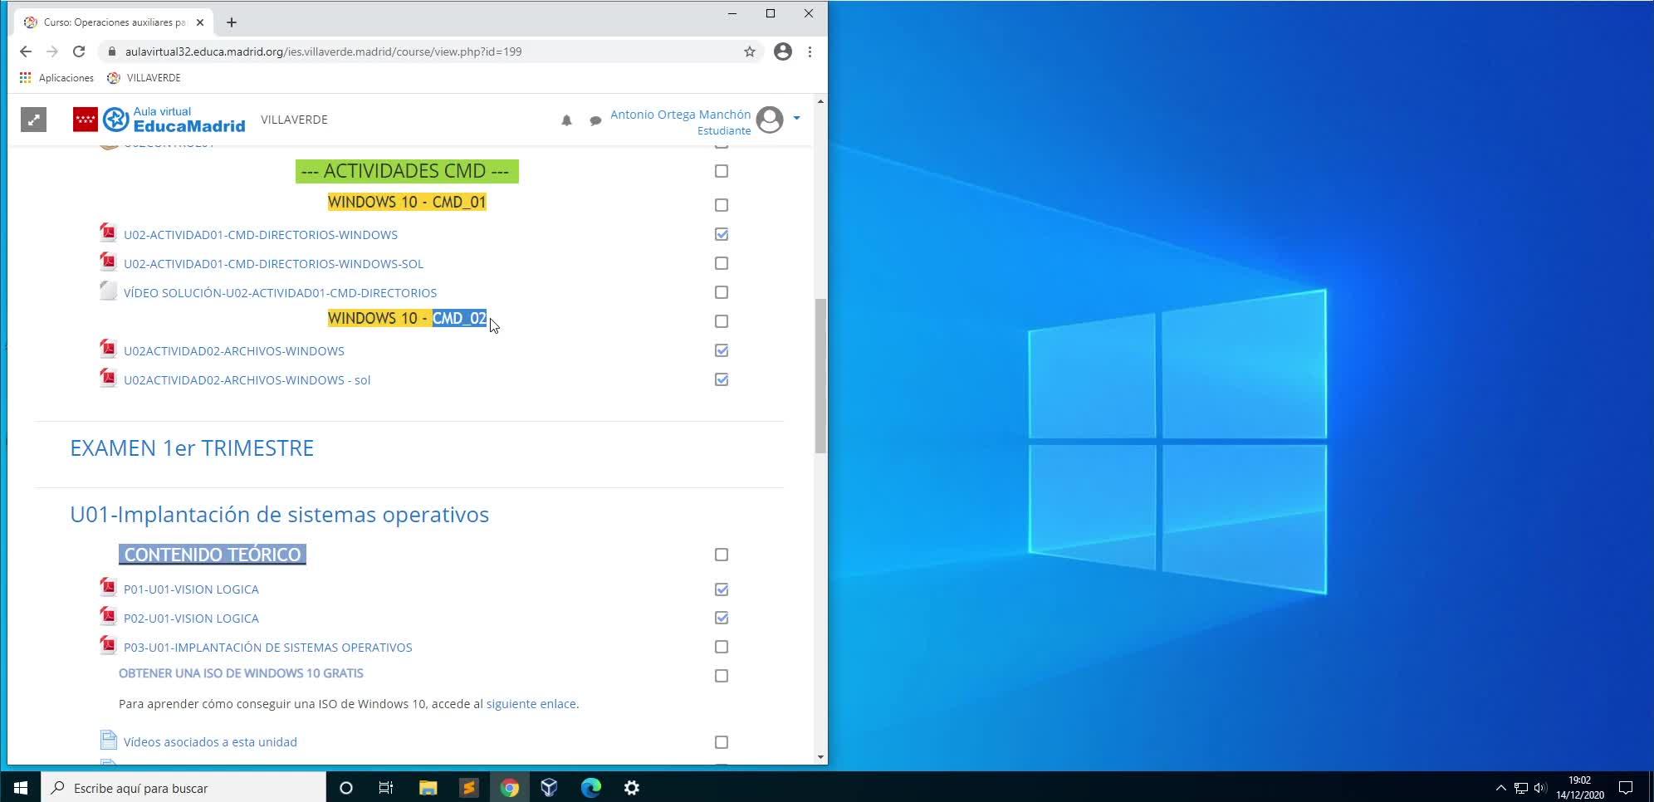Check the VÍDEO SOLUCIÓN completion box
Screen dimensions: 1654x802
pos(722,292)
